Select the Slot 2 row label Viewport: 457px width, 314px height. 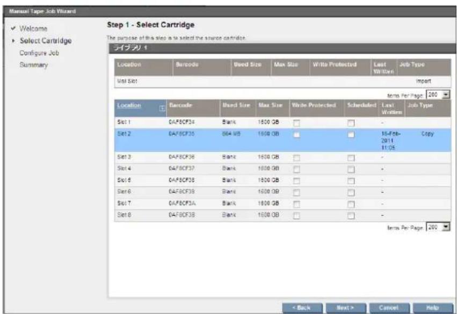pyautogui.click(x=124, y=134)
